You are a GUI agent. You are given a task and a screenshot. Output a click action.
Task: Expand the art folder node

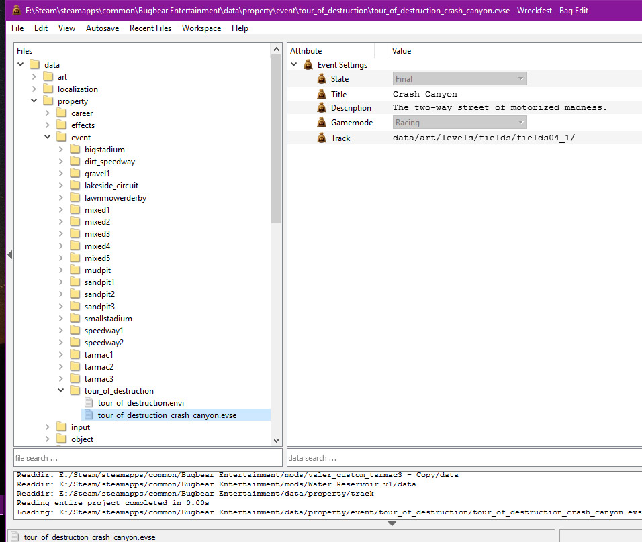pos(34,77)
